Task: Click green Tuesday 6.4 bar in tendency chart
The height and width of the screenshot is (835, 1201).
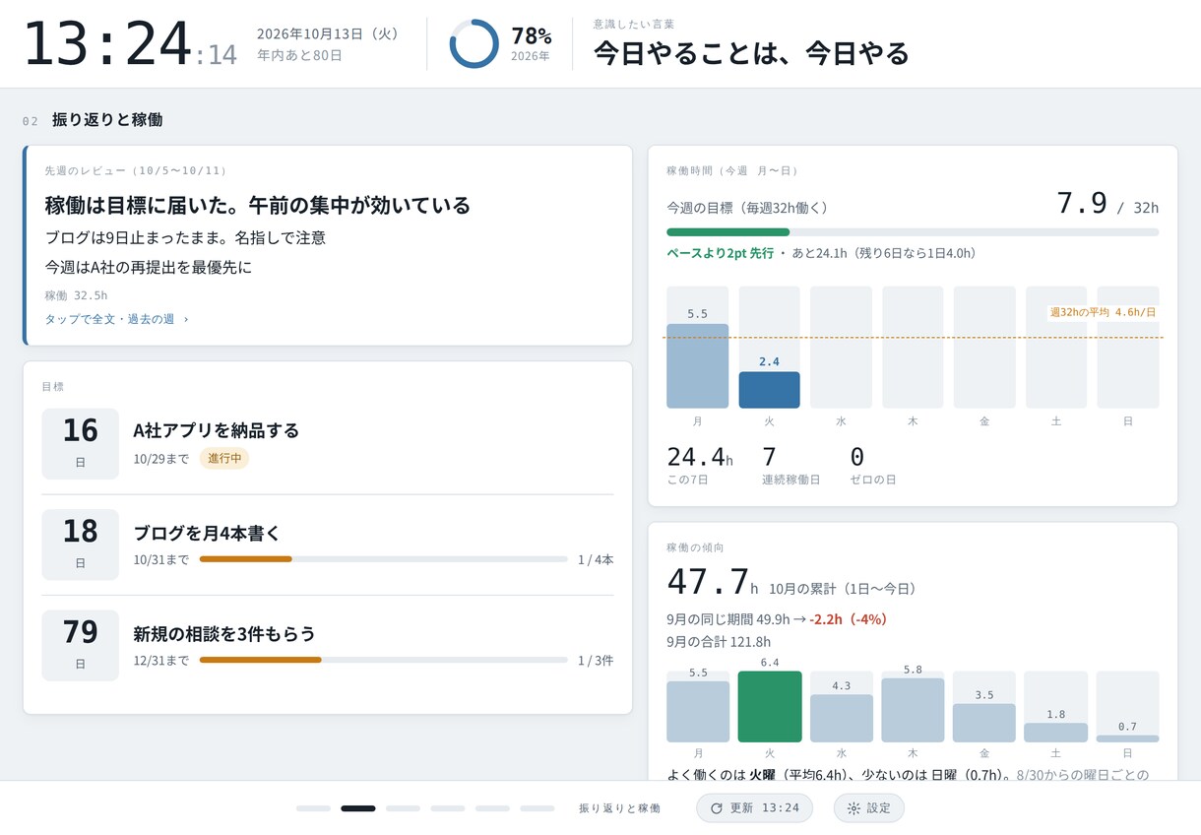Action: pyautogui.click(x=770, y=706)
